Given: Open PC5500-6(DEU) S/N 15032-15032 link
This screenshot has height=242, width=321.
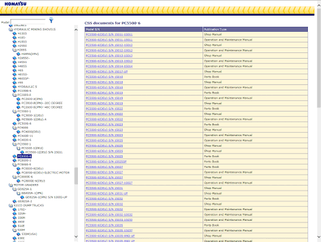Looking at the screenshot, I should pyautogui.click(x=109, y=215).
